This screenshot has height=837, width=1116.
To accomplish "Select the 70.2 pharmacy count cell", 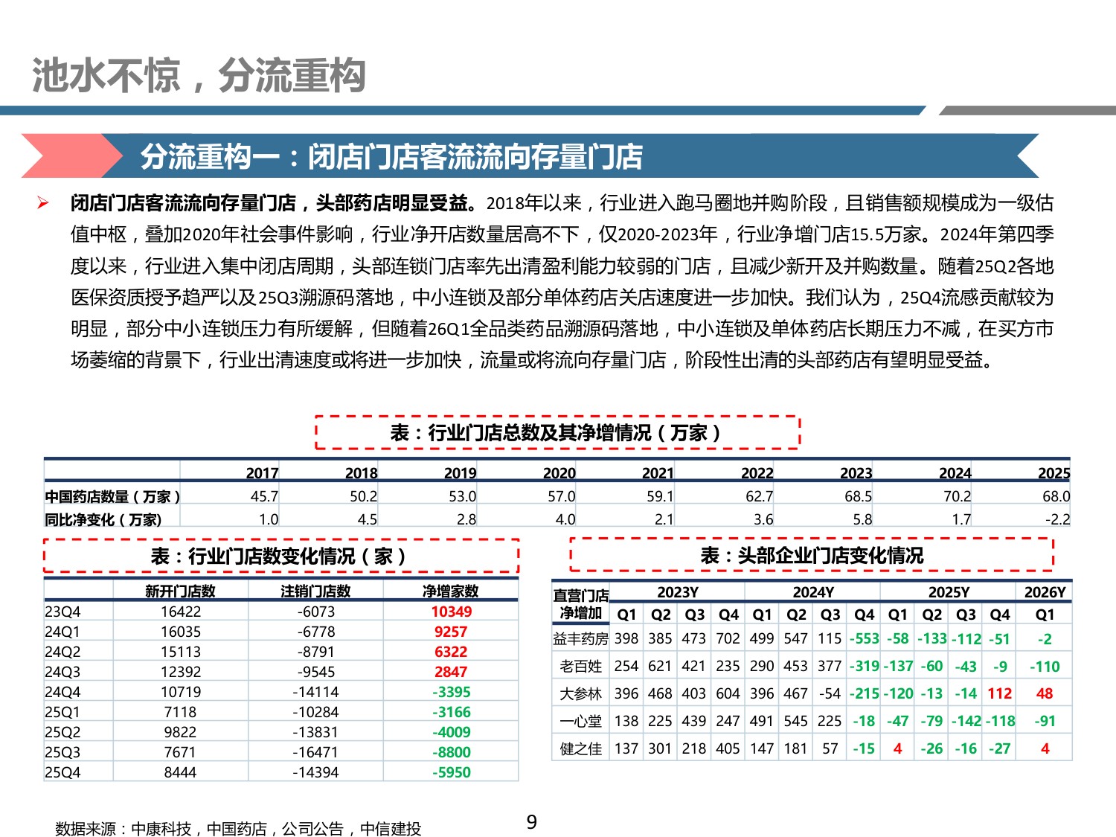I will pos(957,496).
